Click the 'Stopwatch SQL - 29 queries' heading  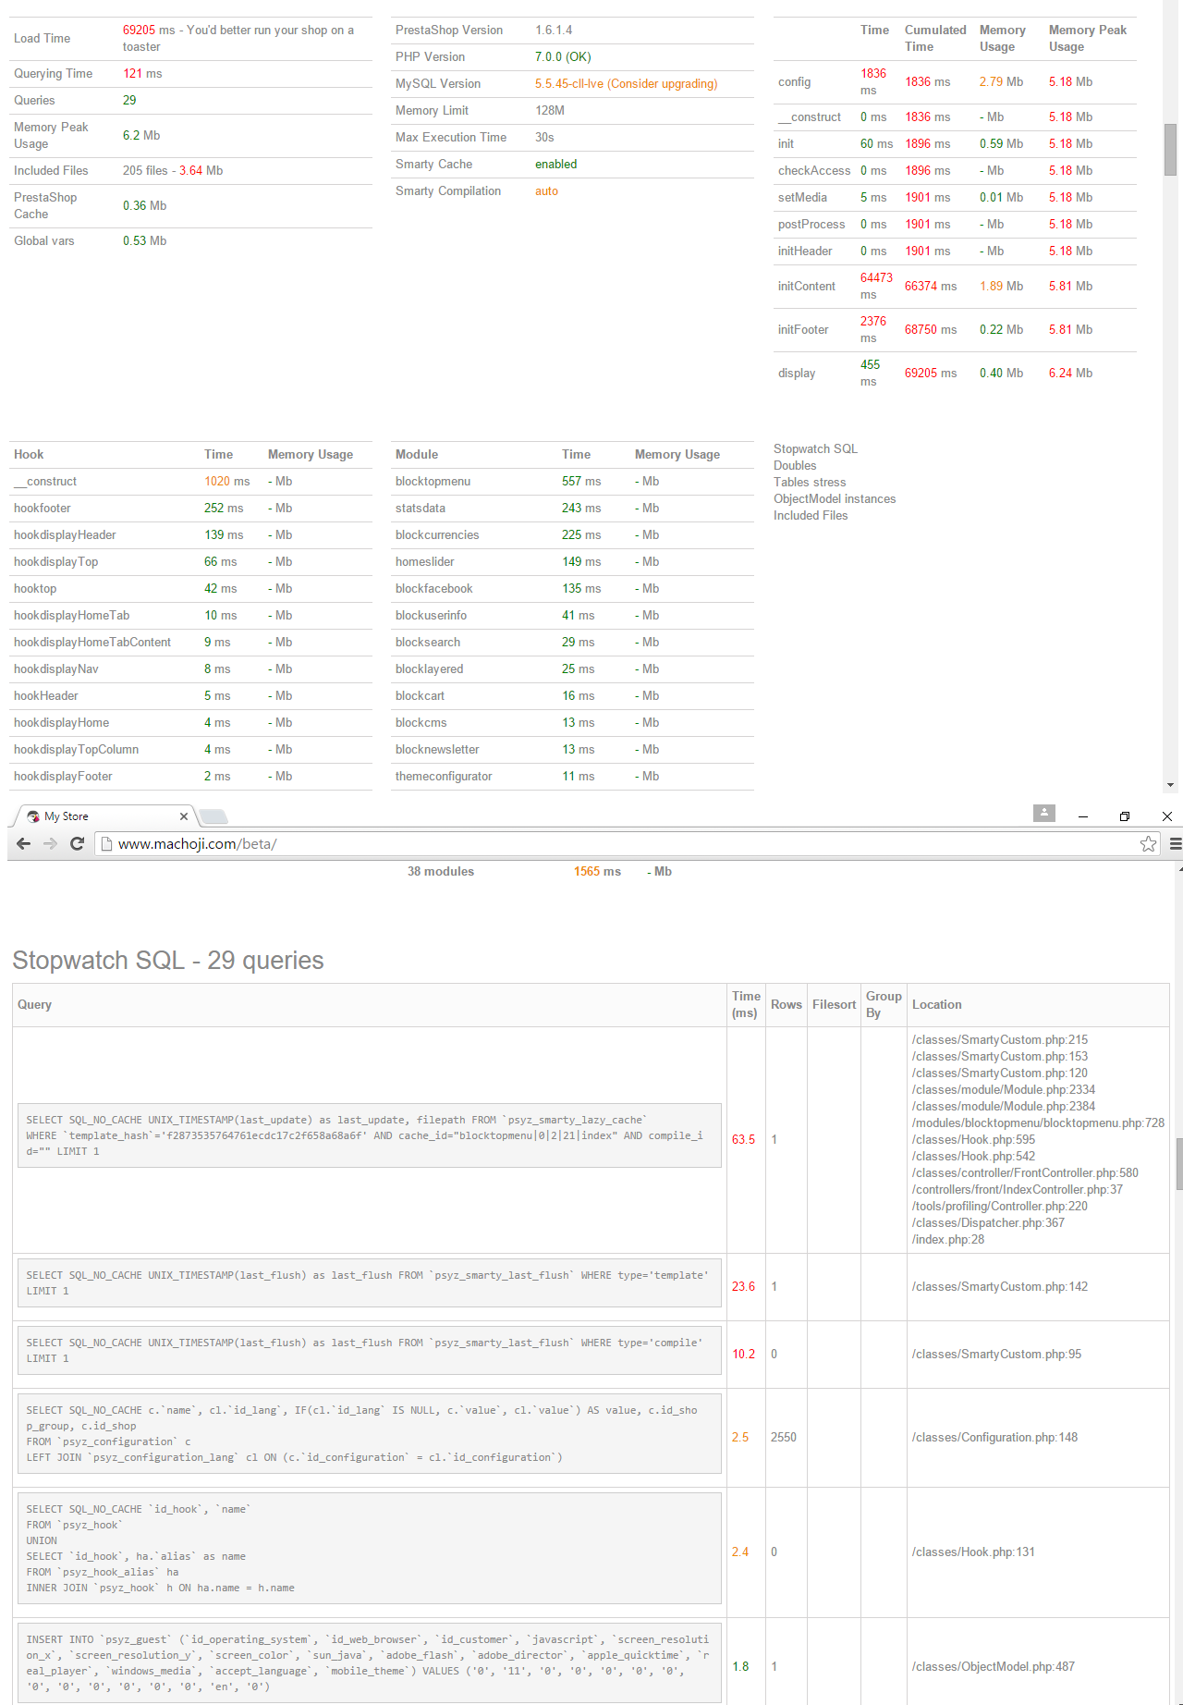(168, 961)
